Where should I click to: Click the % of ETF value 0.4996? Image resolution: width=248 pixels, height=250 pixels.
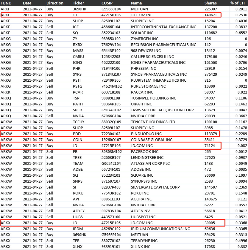[241, 241]
